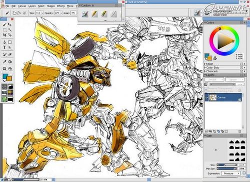This screenshot has width=250, height=182.
Task: Select the Paint Bucket tool
Action: click(10, 62)
